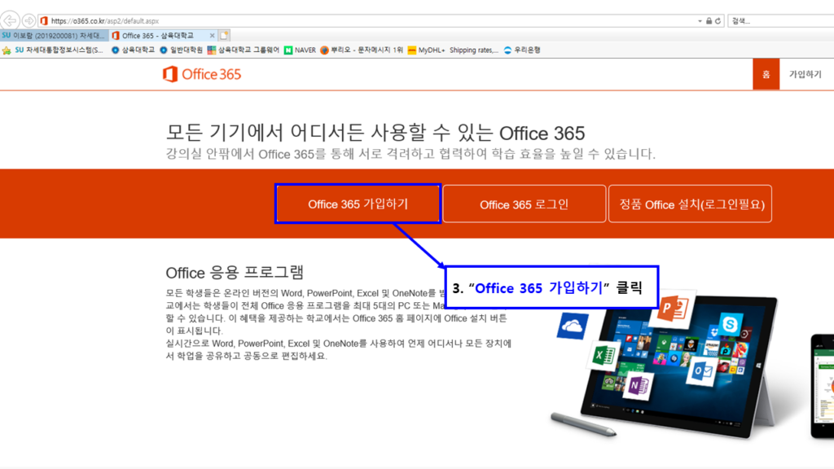The image size is (834, 469).
Task: Click the Office 365 가입하기 button
Action: click(358, 204)
